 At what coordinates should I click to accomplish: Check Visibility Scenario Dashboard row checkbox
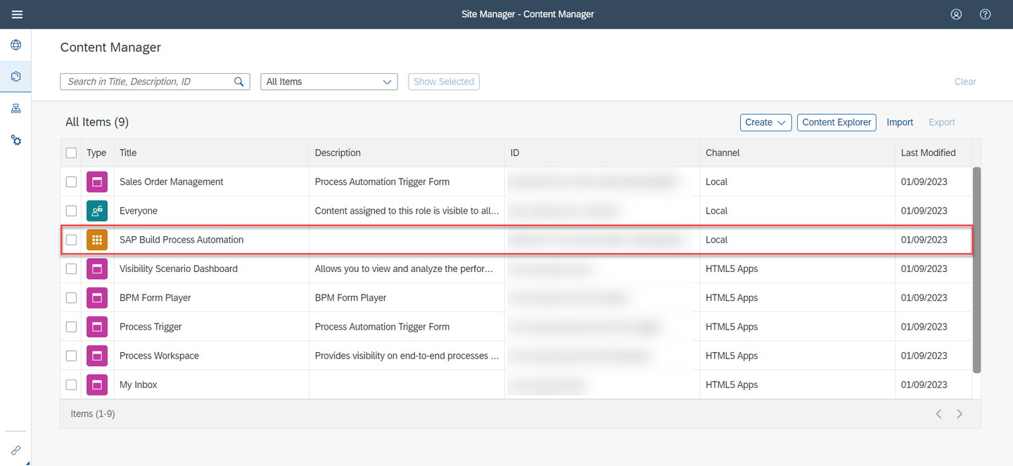click(x=71, y=268)
